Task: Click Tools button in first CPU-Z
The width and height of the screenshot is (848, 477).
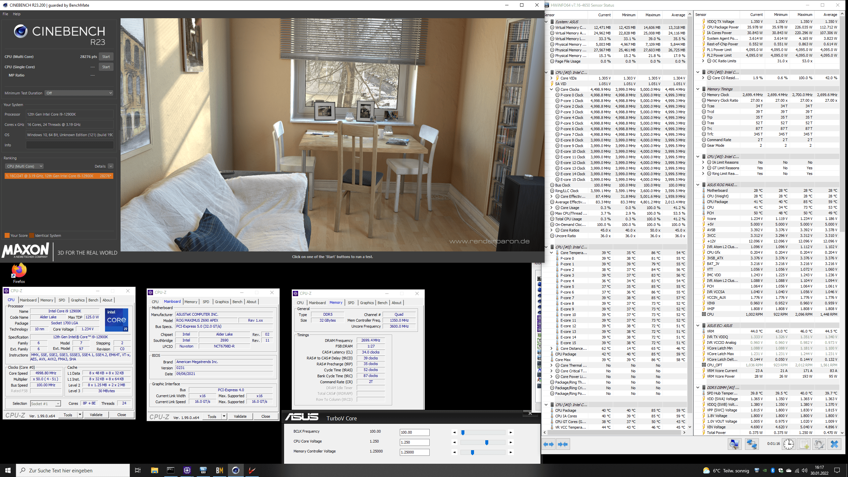Action: [x=68, y=415]
